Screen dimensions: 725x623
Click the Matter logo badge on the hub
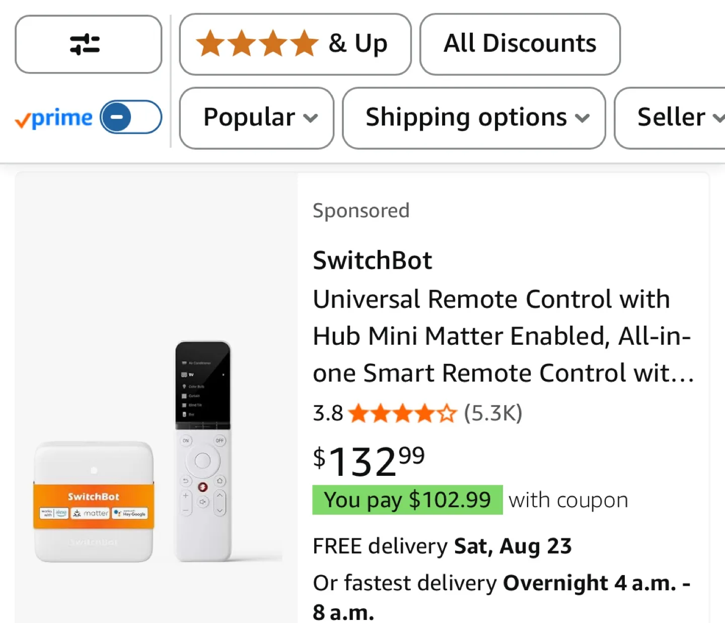click(x=92, y=513)
